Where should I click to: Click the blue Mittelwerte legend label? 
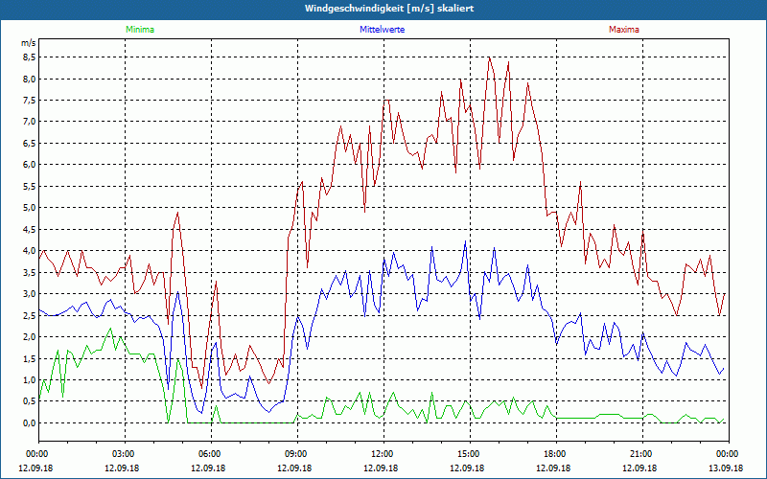pos(382,30)
